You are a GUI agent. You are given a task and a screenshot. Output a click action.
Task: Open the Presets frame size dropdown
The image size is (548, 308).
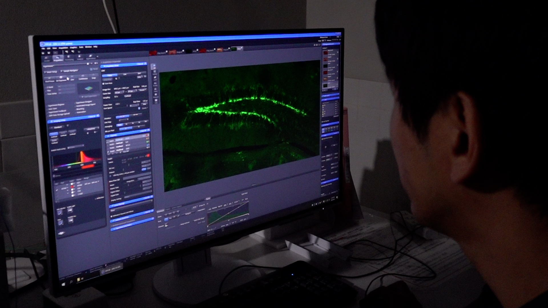(x=142, y=90)
